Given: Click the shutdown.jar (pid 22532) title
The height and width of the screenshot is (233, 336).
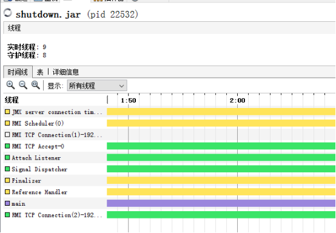Looking at the screenshot, I should 77,15.
